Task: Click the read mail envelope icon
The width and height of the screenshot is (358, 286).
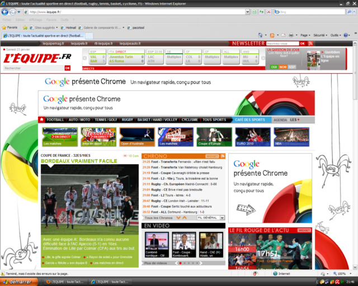Action: tap(284, 35)
